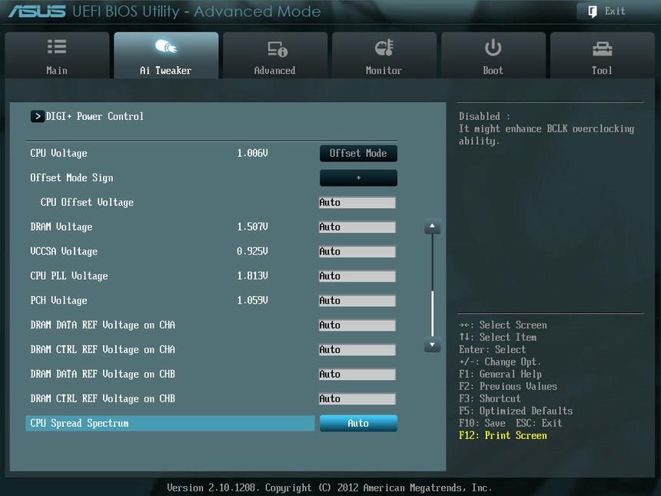Viewport: 661px width, 496px height.
Task: Switch to the Ai Tweaker tab
Action: pos(166,55)
